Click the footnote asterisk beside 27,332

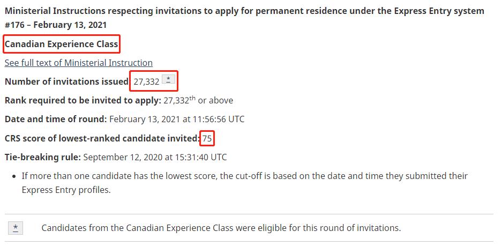point(168,80)
